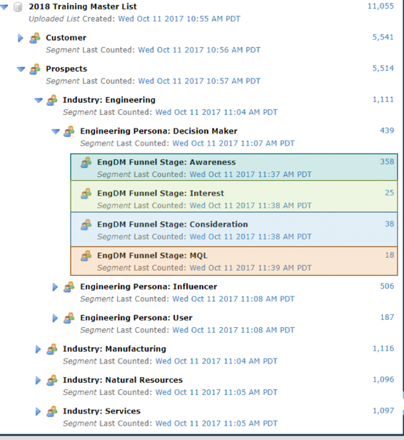Click Interest funnel stage segment icon

[x=86, y=194]
